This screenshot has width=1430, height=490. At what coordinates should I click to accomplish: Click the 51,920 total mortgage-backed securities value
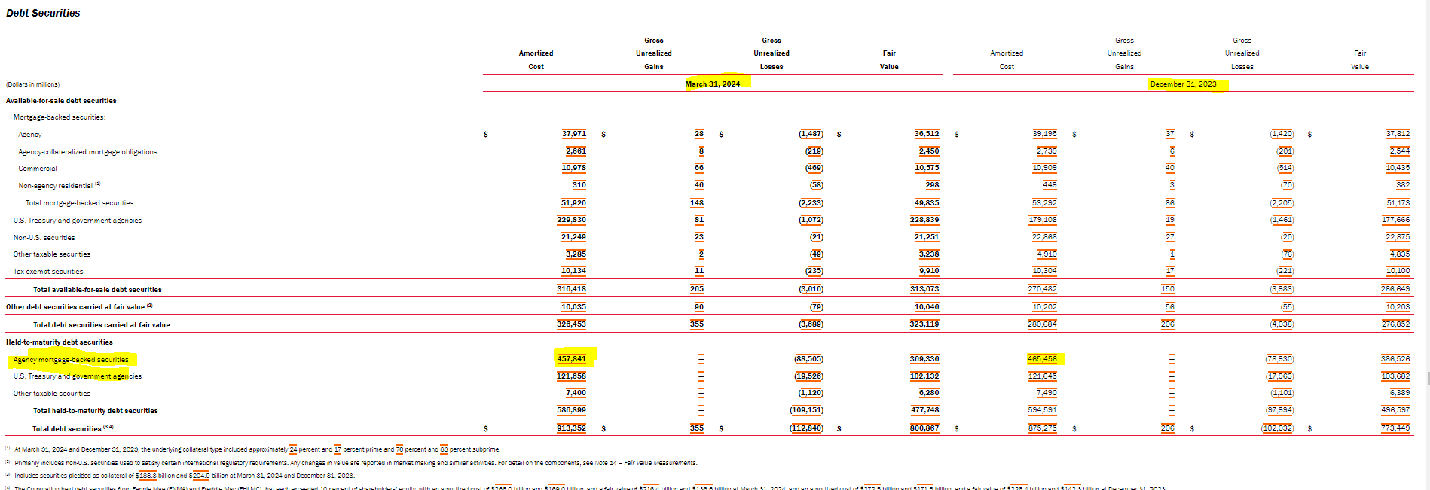pos(573,203)
